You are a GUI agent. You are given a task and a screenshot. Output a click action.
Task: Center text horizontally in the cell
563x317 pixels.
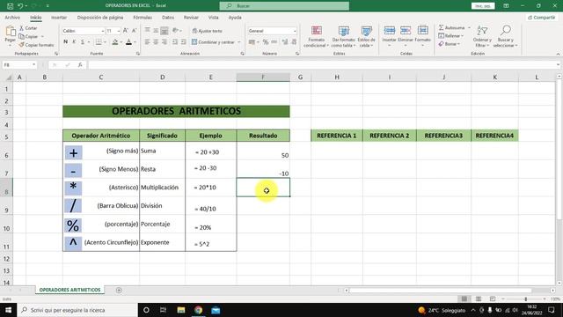[156, 42]
